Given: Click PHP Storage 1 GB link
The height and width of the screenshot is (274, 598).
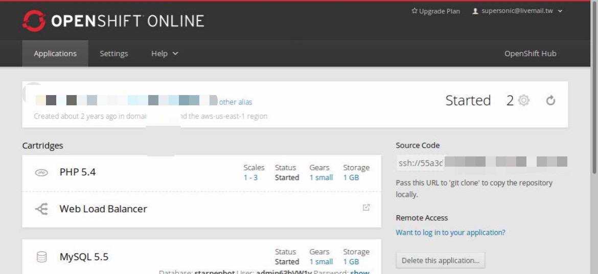Looking at the screenshot, I should [351, 177].
